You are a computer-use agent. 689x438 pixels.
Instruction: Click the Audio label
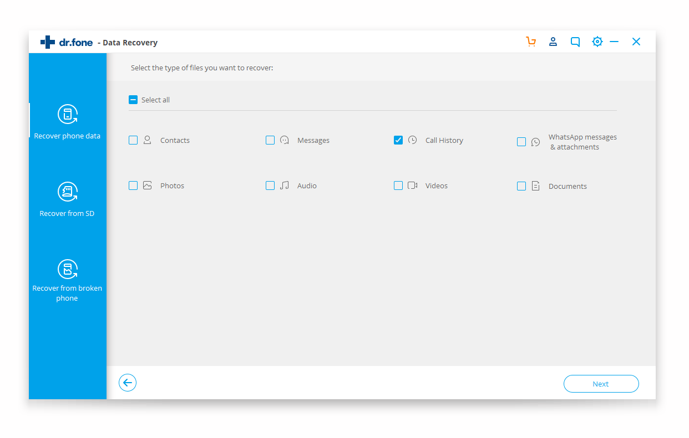[307, 185]
